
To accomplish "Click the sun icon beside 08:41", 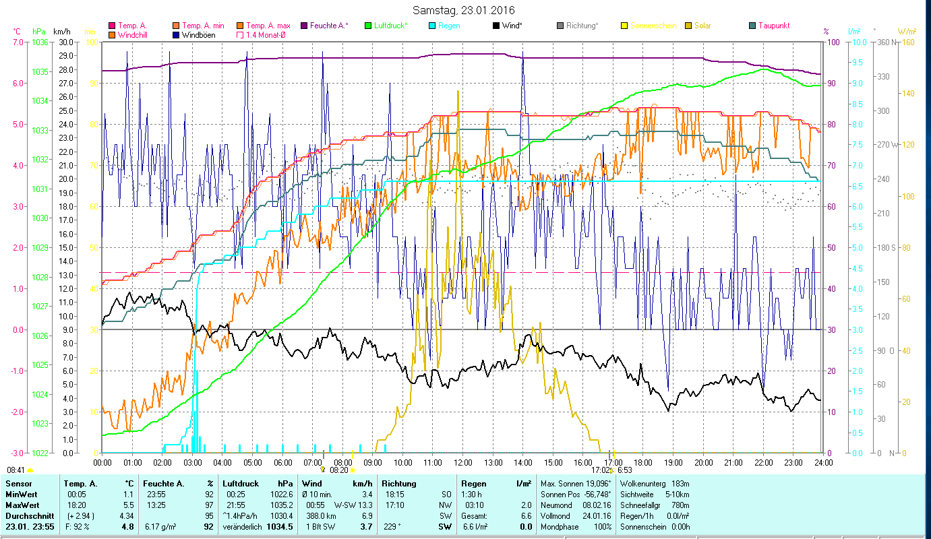I will pyautogui.click(x=30, y=470).
